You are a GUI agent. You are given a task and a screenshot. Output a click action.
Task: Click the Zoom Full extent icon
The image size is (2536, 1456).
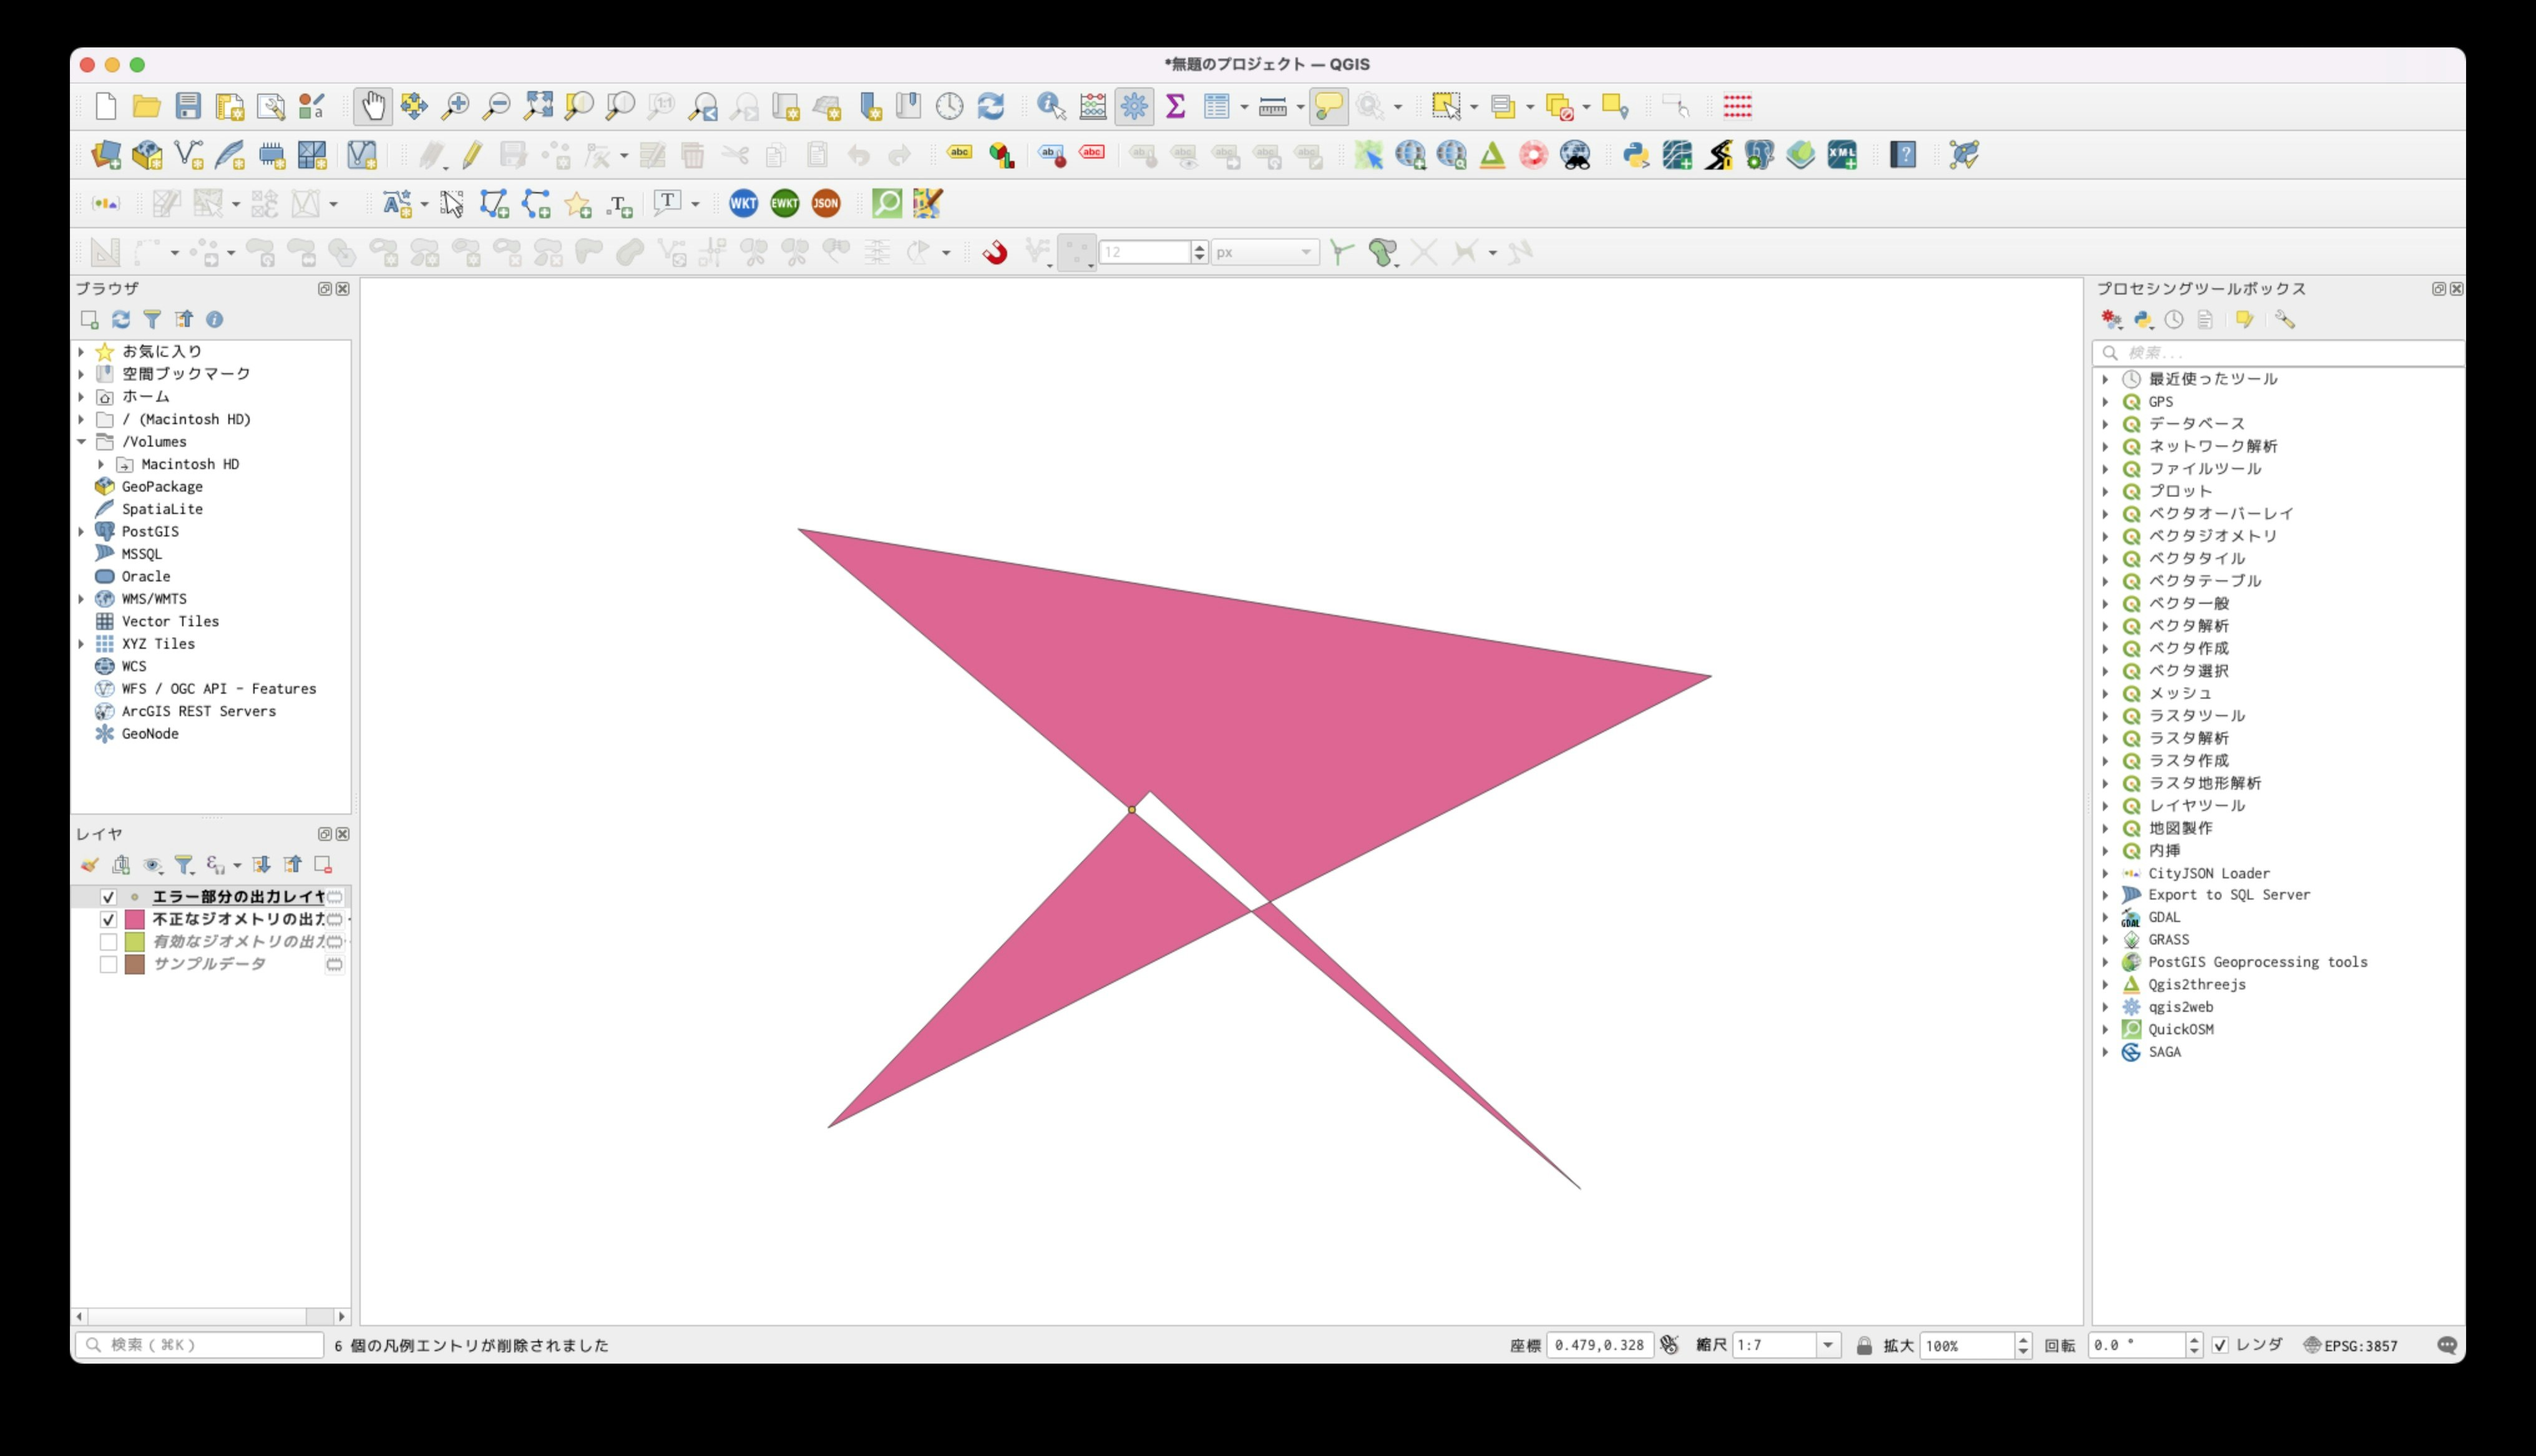tap(538, 106)
